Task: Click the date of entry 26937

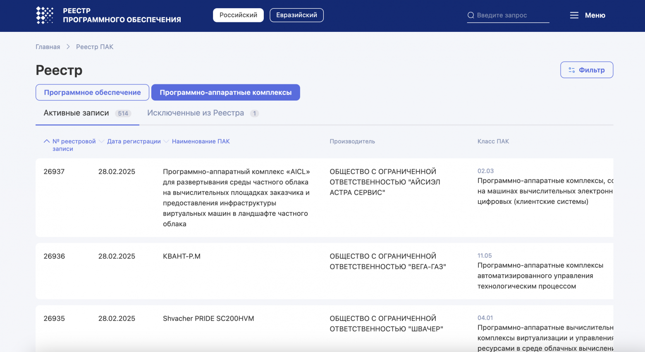Action: point(117,172)
